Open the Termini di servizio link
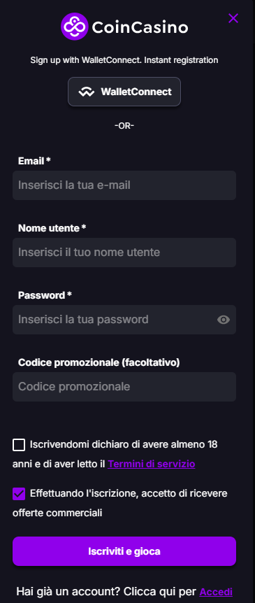255x603 pixels. point(152,464)
